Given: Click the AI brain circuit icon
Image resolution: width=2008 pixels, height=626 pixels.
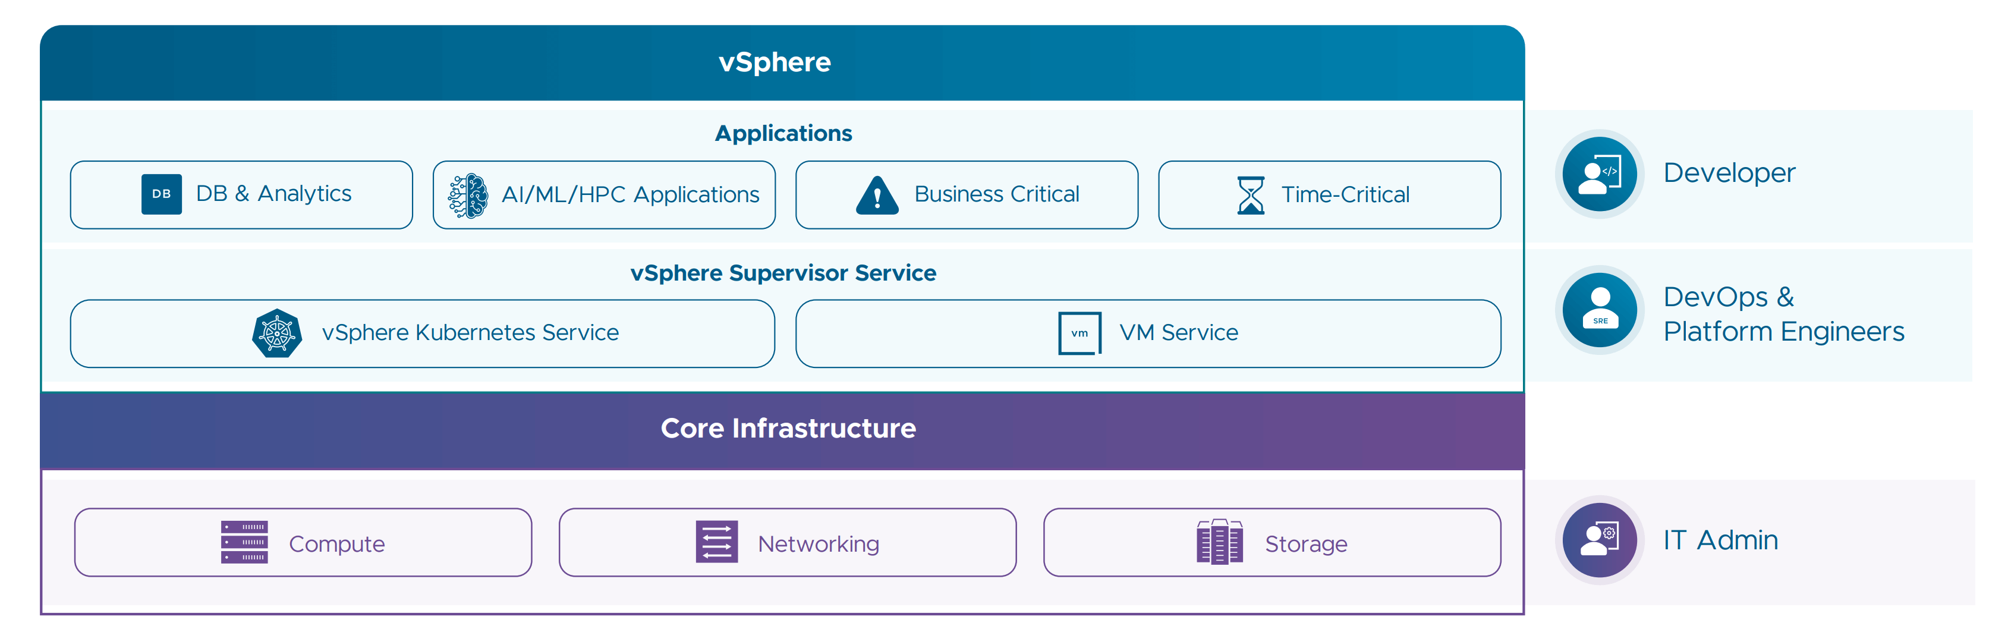Looking at the screenshot, I should (x=468, y=196).
